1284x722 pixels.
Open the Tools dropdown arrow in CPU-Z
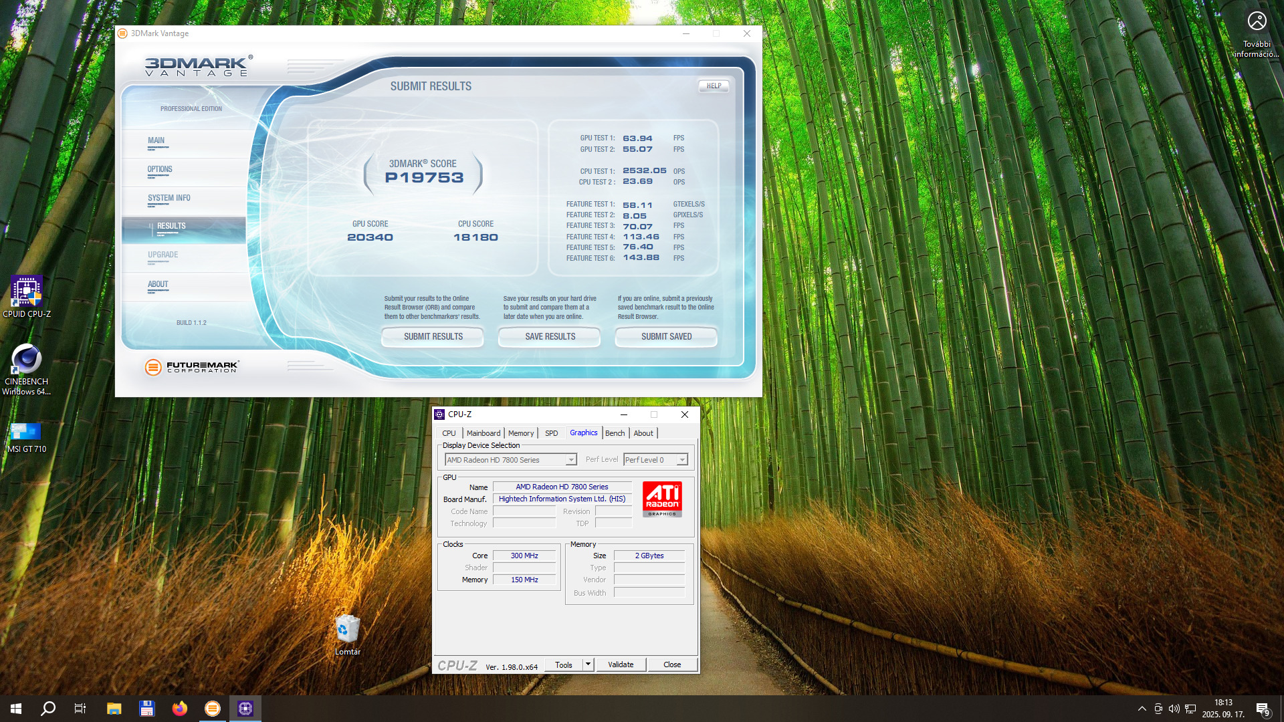588,665
